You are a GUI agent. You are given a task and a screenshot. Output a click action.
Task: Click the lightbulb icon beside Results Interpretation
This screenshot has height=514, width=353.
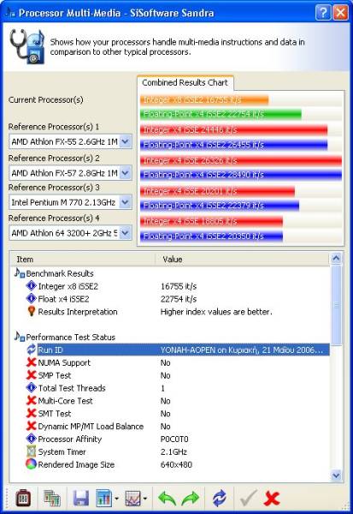click(31, 311)
